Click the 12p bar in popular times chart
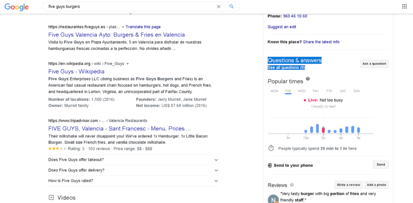This screenshot has width=413, height=203. (306, 131)
